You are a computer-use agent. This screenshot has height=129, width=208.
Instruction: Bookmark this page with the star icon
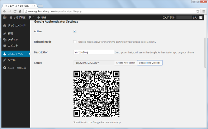coord(198,11)
